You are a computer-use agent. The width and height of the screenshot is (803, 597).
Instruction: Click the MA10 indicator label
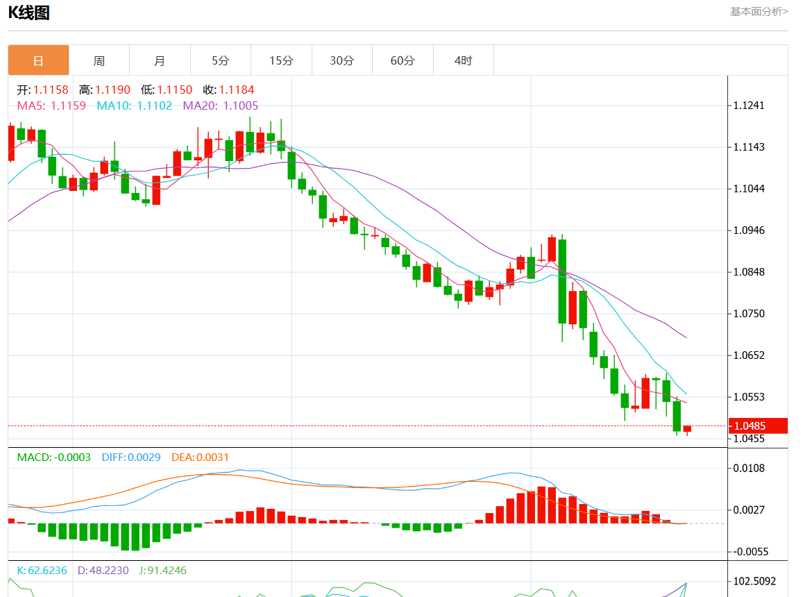tap(134, 106)
